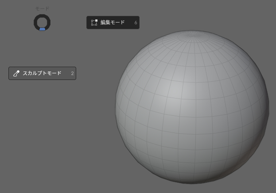Click the left edge of the sphere
This screenshot has height=193, width=276.
(x=117, y=106)
